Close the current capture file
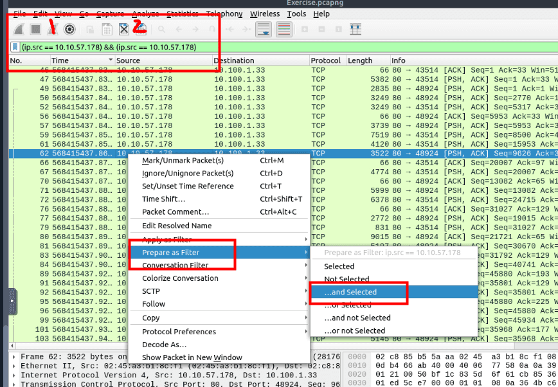This screenshot has width=558, height=387. (124, 29)
